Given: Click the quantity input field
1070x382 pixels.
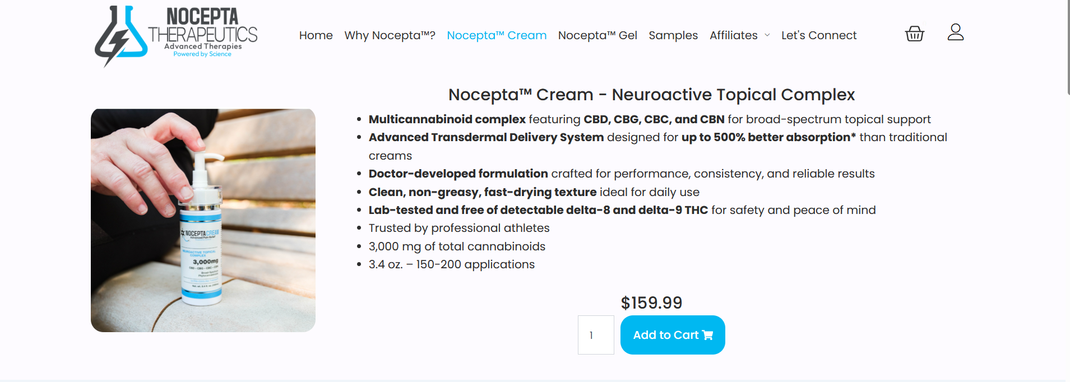Looking at the screenshot, I should [596, 335].
